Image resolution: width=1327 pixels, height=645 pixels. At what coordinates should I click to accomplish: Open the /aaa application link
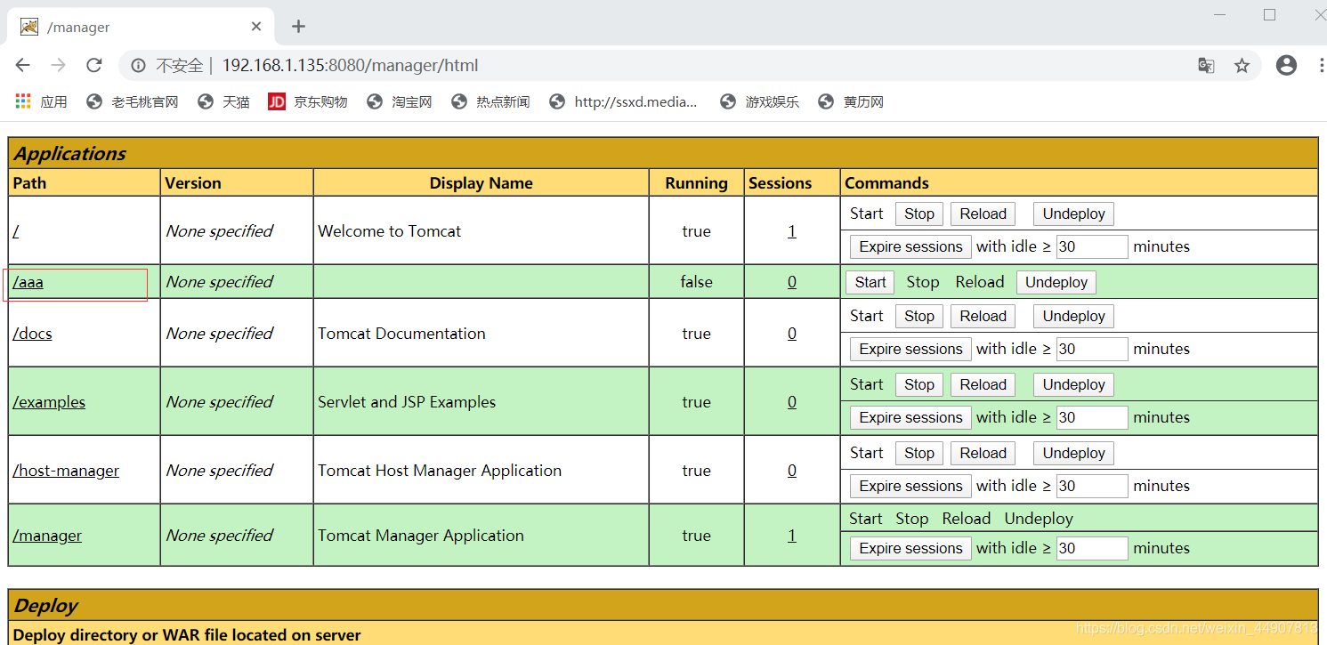tap(28, 282)
